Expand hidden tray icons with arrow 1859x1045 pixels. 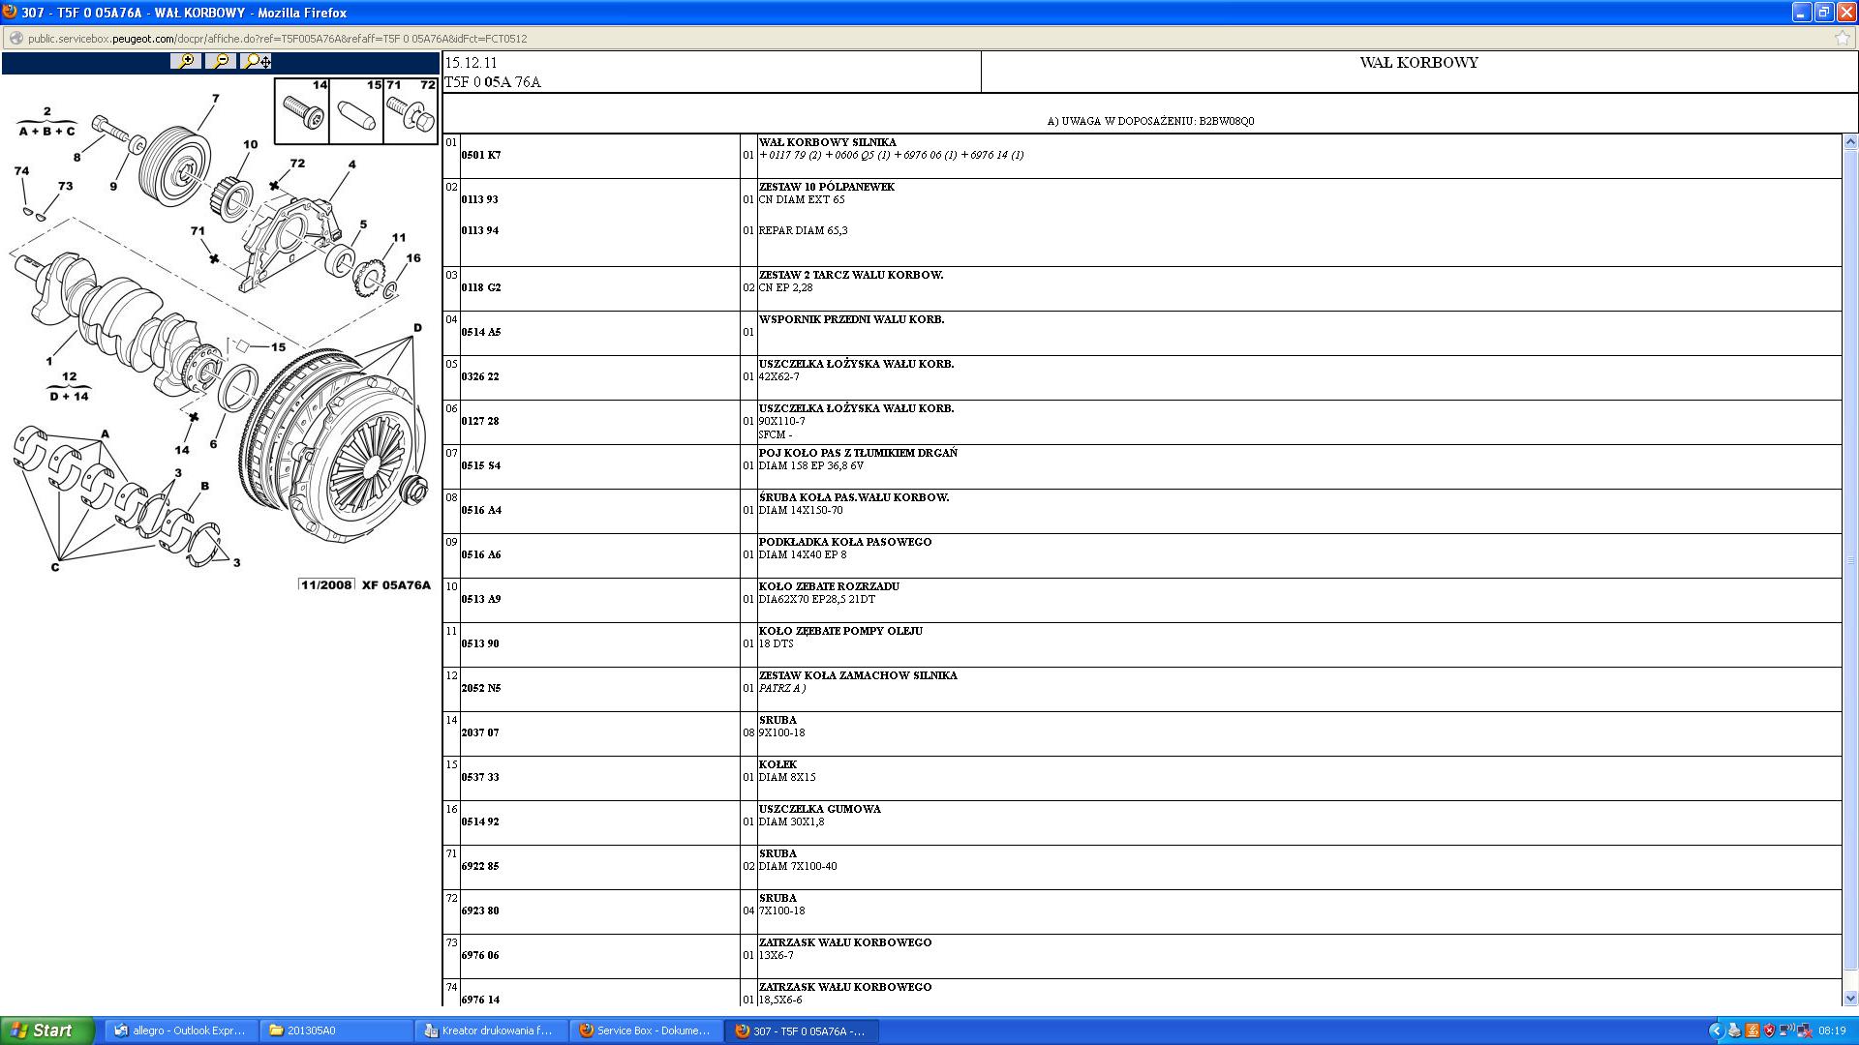[x=1716, y=1030]
